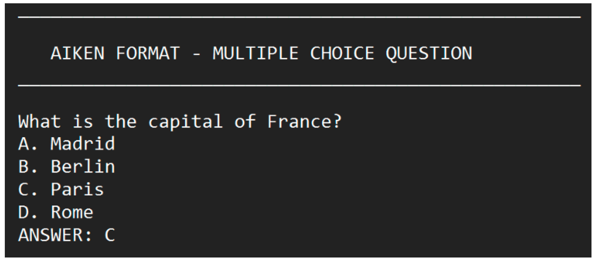Click the word FORMAT in the header
This screenshot has width=596, height=262.
[148, 53]
